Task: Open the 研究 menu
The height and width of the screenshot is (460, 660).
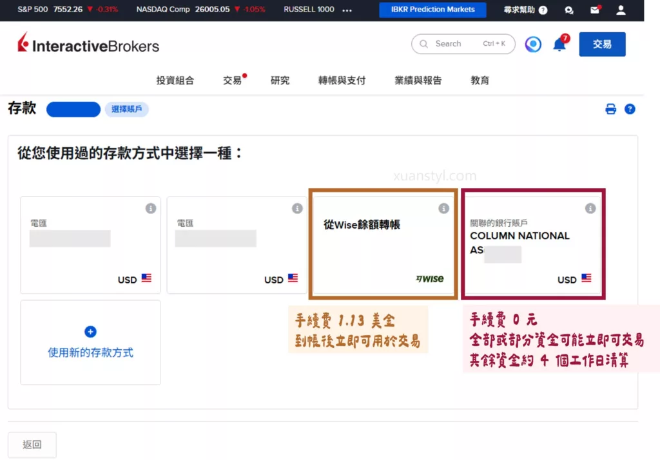Action: point(280,81)
